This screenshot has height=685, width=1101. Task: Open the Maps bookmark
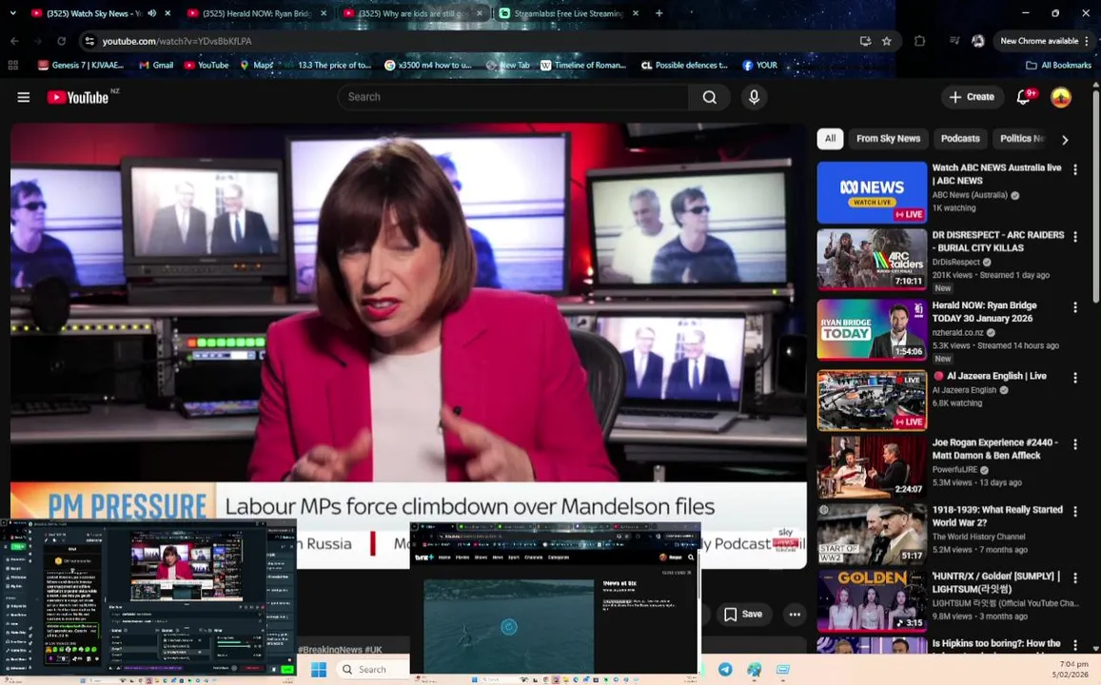click(257, 65)
